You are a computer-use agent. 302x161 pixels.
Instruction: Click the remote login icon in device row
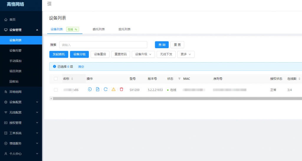point(90,90)
